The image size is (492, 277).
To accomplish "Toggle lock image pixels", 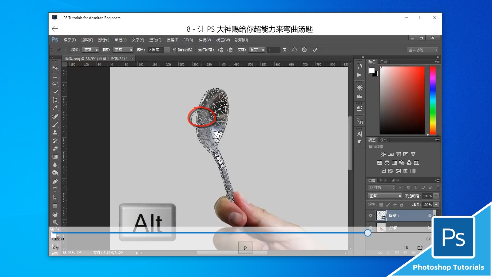I will click(388, 205).
